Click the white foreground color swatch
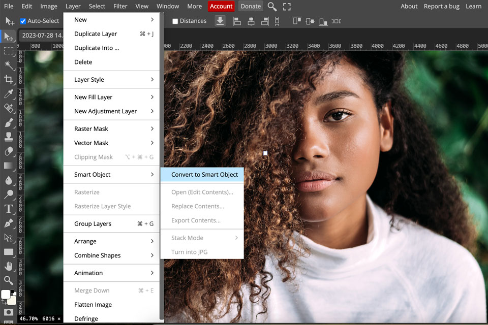Viewport: 488px width, 325px height. pyautogui.click(x=6, y=295)
